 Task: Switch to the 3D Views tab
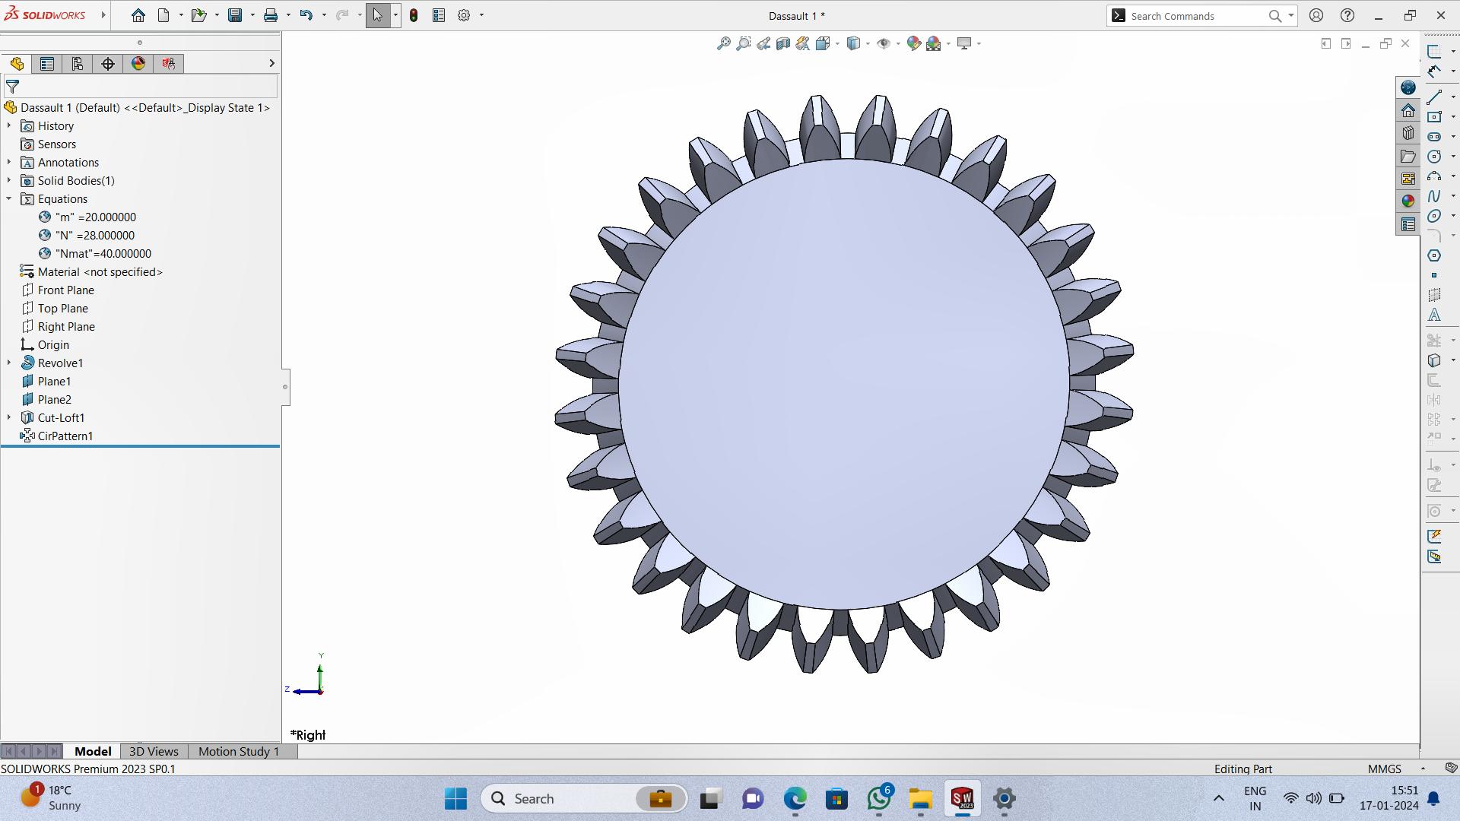pyautogui.click(x=154, y=751)
